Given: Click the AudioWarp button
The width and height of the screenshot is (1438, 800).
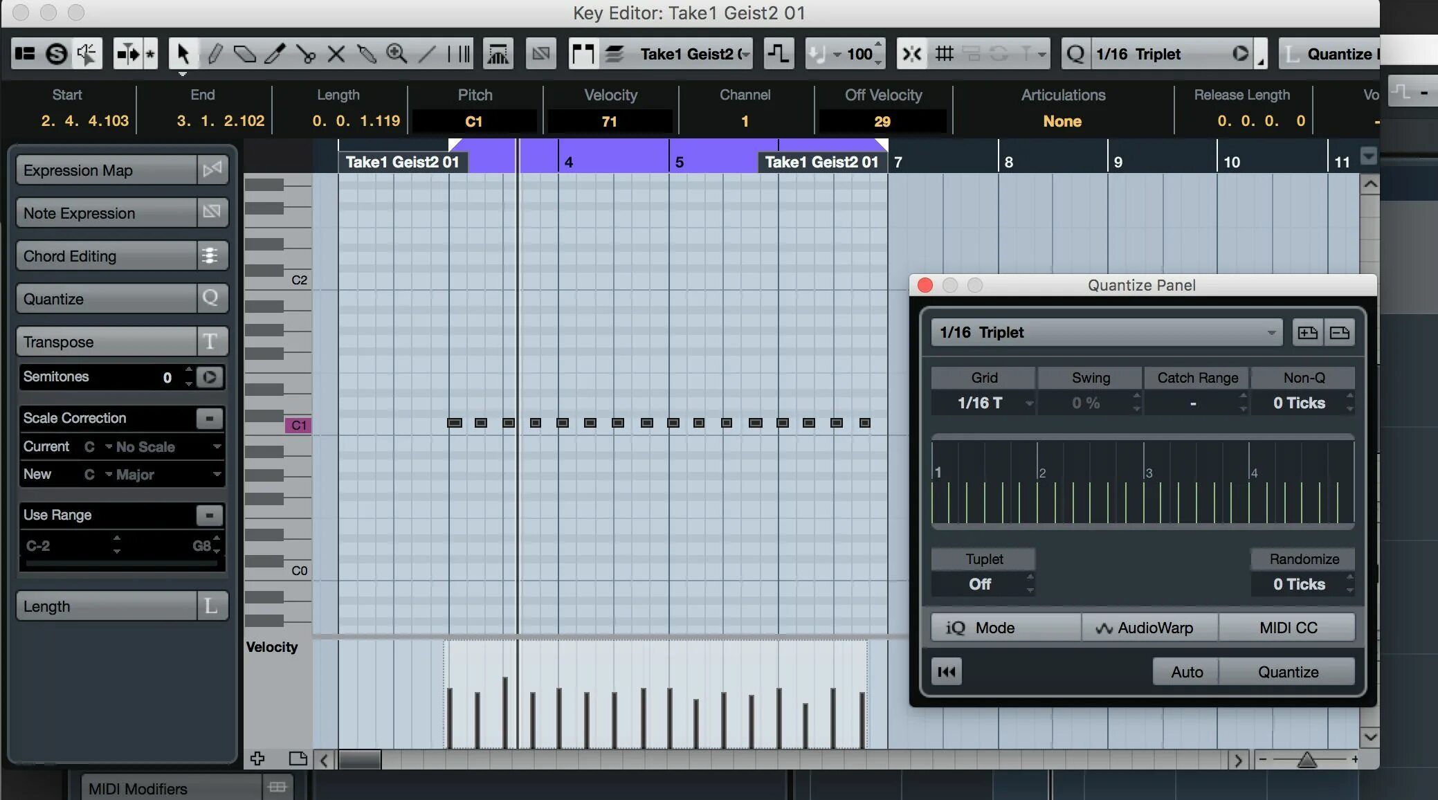Looking at the screenshot, I should click(1149, 628).
